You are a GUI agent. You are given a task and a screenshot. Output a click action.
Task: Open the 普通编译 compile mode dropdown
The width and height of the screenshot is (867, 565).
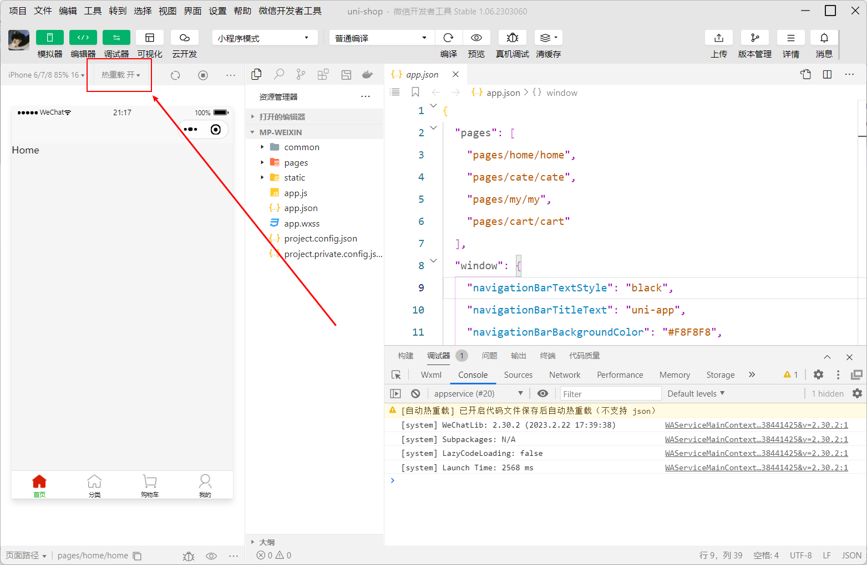point(381,37)
